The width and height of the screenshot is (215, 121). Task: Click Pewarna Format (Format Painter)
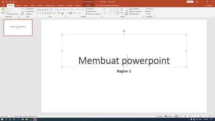[12, 14]
